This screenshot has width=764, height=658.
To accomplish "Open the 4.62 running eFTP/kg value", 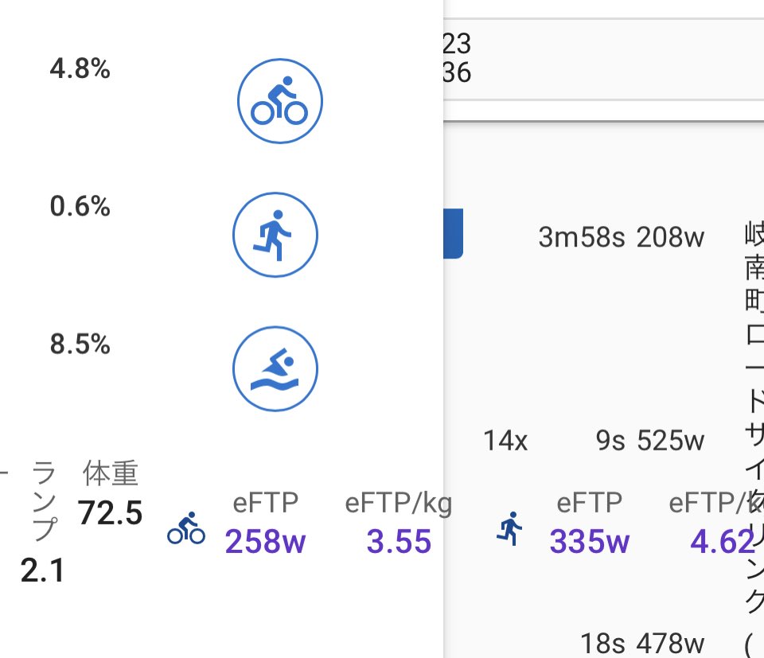I will (x=723, y=541).
